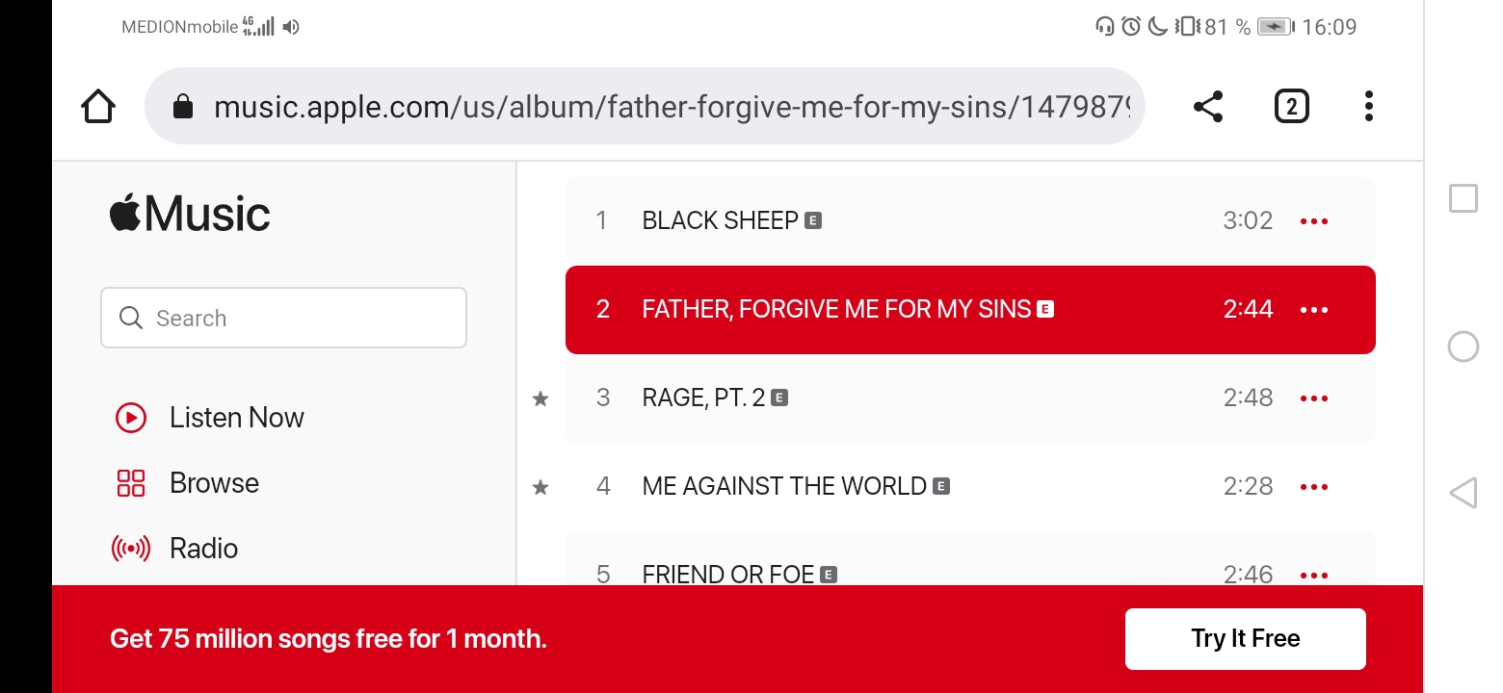
Task: Select track 4 ME AGAINST THE WORLD
Action: [x=783, y=486]
